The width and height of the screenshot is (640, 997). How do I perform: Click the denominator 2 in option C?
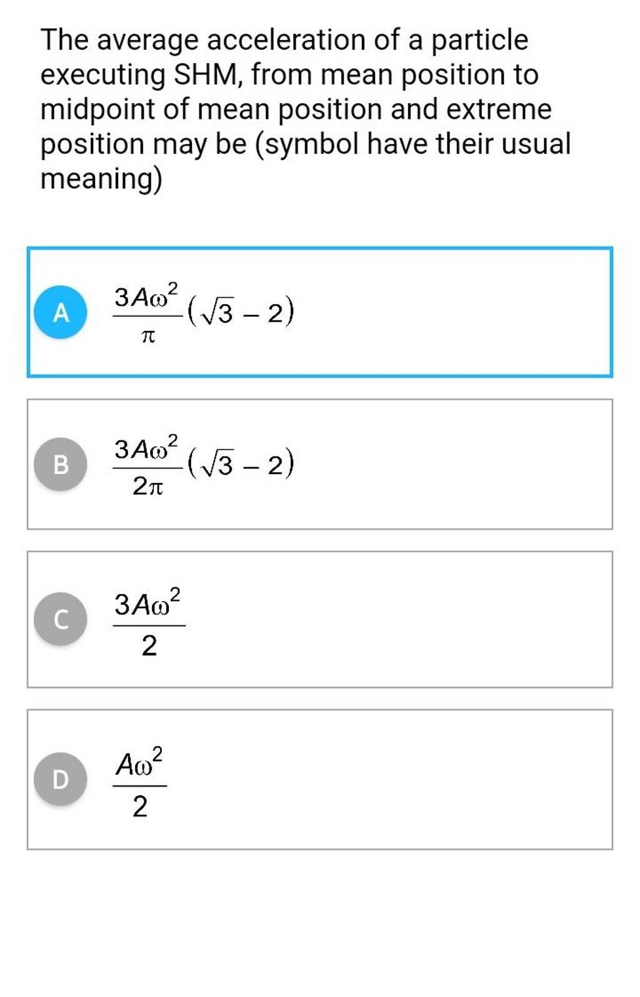(149, 645)
